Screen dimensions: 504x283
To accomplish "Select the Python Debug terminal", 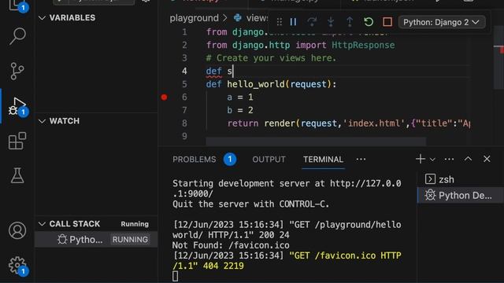I will (461, 196).
